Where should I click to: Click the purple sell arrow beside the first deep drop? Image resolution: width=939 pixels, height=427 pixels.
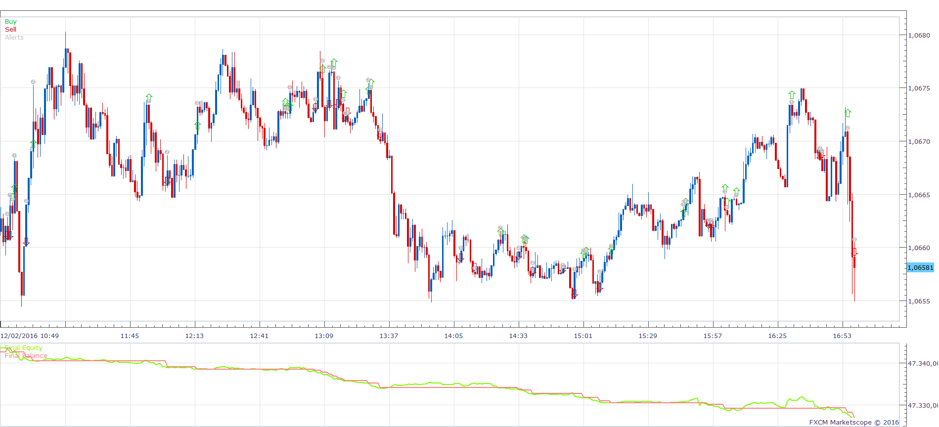tap(26, 242)
